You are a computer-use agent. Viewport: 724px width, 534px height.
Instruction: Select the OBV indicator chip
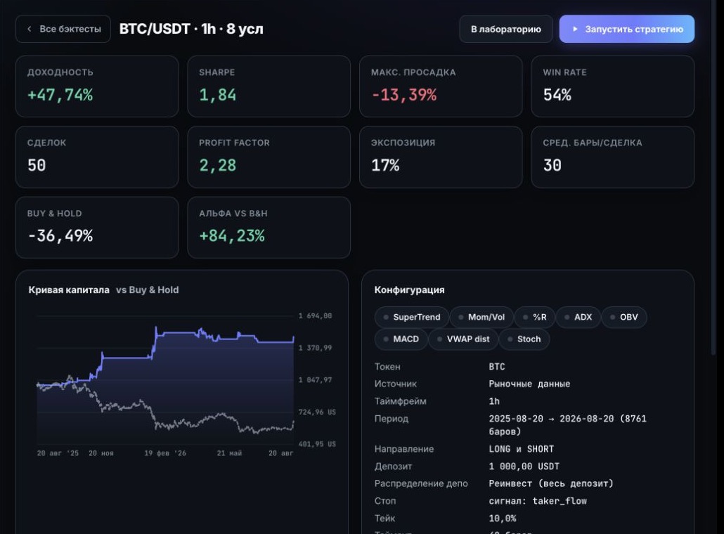623,317
